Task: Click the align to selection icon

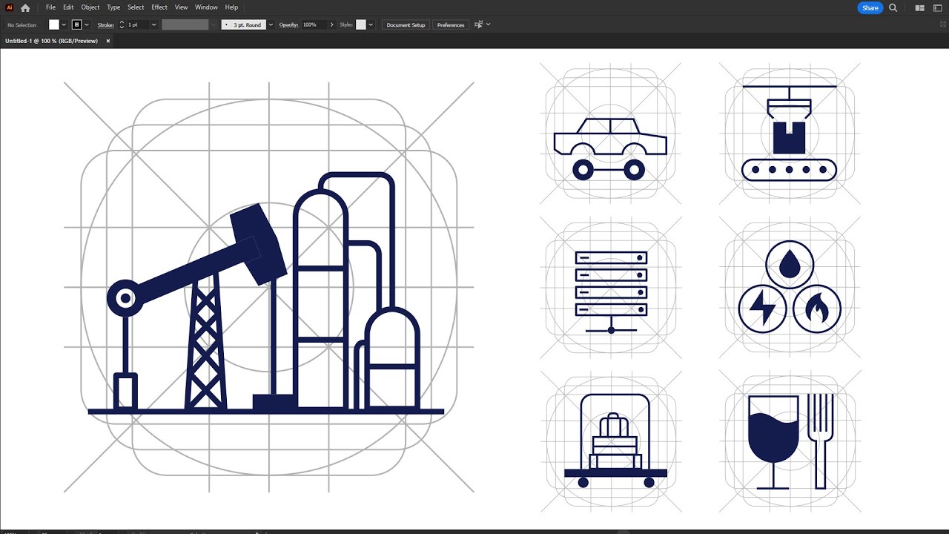Action: coord(478,24)
